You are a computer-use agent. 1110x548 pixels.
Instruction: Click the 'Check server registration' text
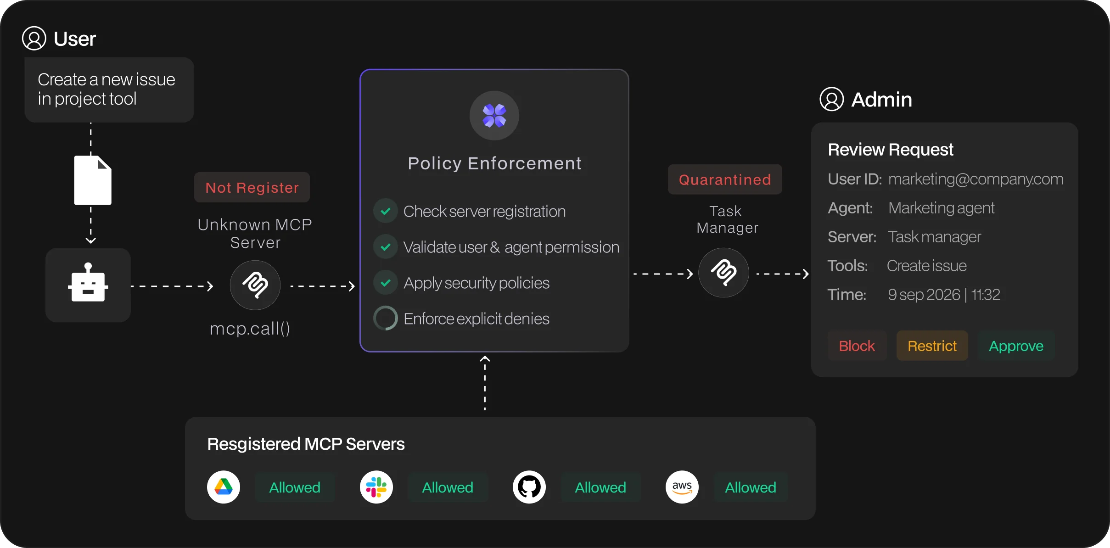click(484, 211)
